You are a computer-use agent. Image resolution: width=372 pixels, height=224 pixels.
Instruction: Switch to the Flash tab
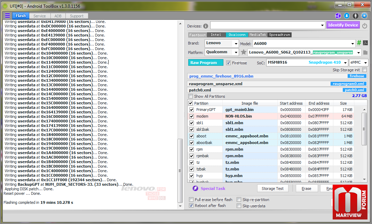click(x=21, y=16)
